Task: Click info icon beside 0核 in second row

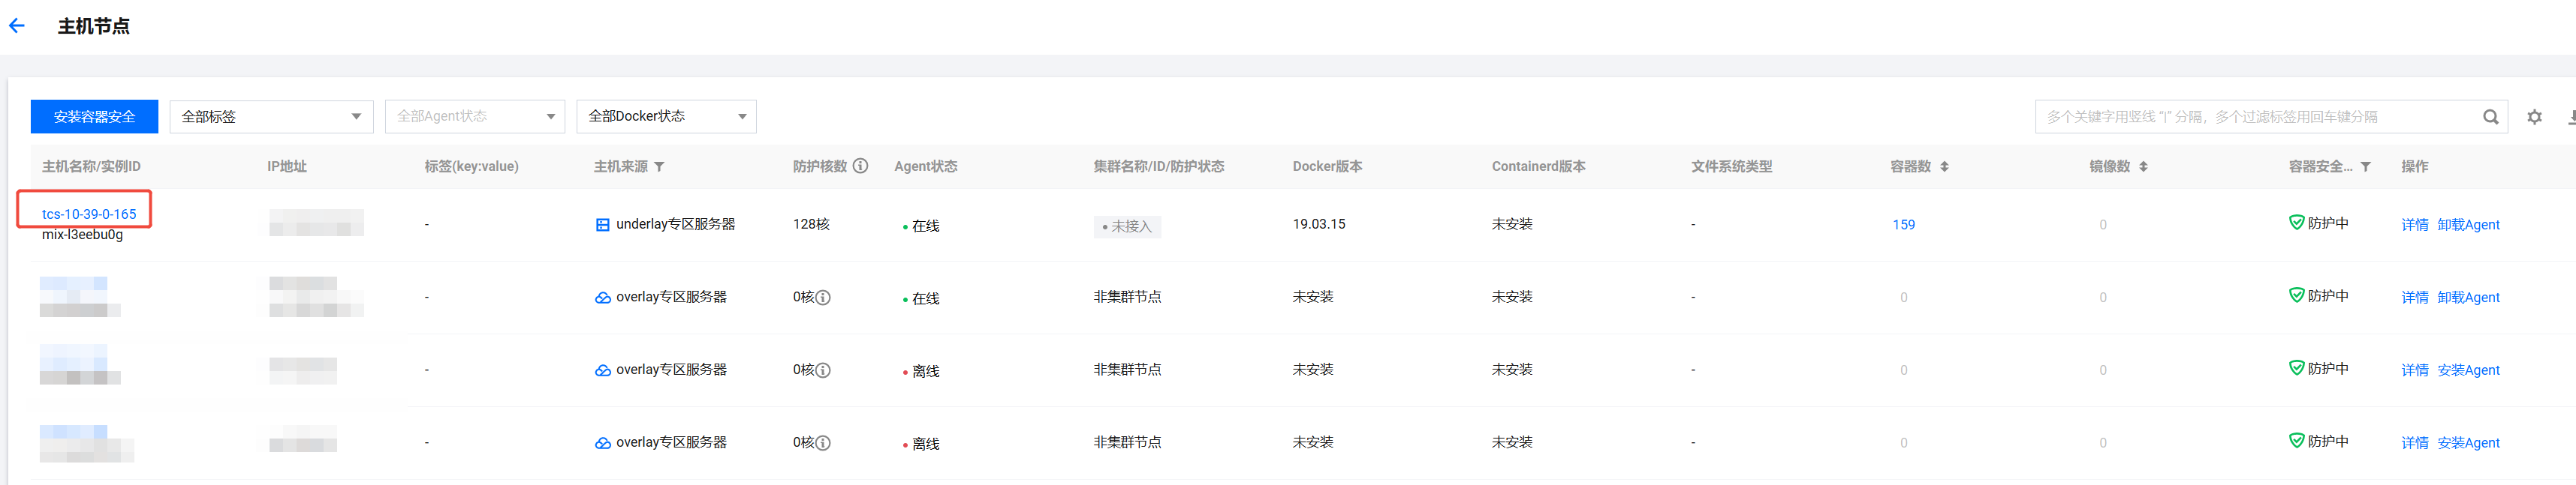Action: click(823, 298)
